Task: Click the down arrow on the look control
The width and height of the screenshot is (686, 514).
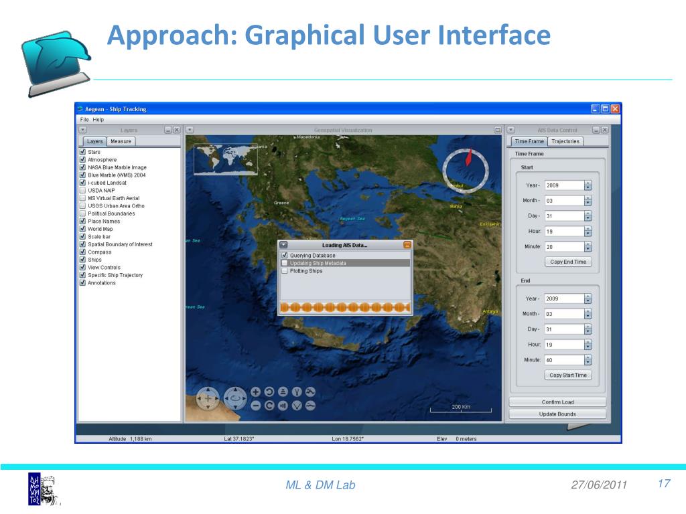Action: point(235,408)
